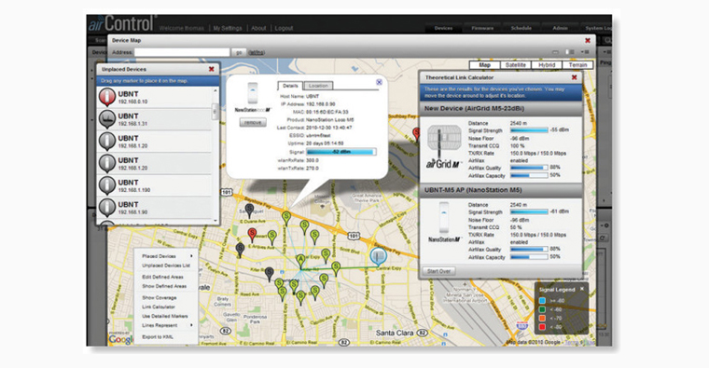Choose Unplaced Devices List from context menu

click(166, 266)
